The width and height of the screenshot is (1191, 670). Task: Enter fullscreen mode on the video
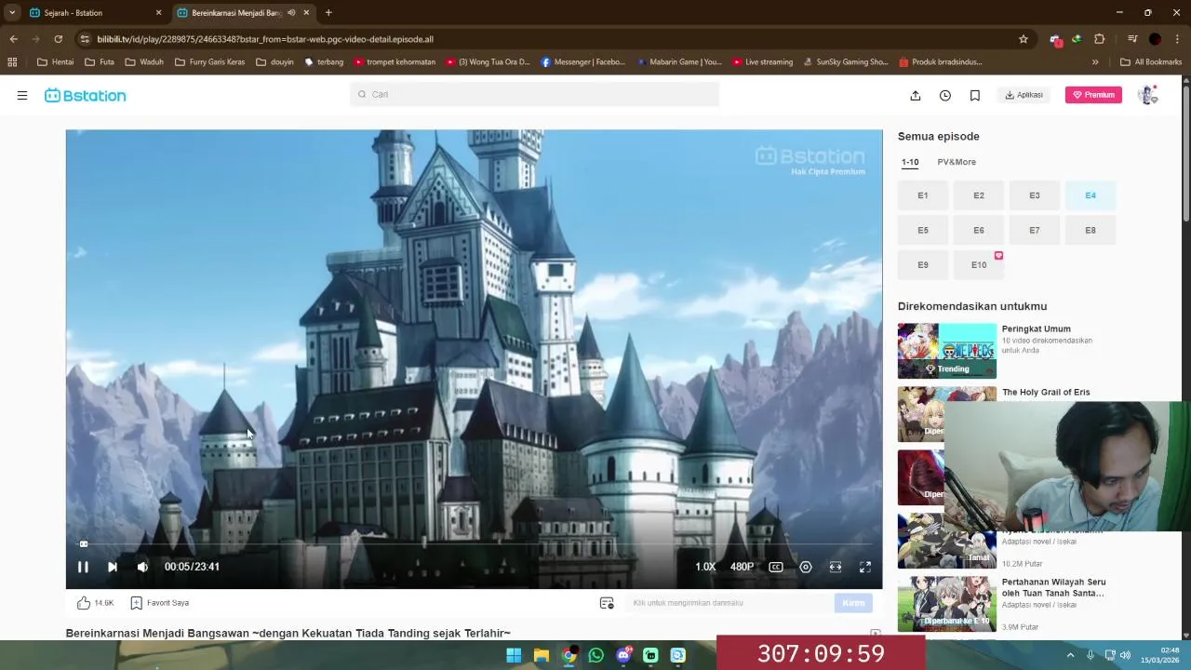865,567
